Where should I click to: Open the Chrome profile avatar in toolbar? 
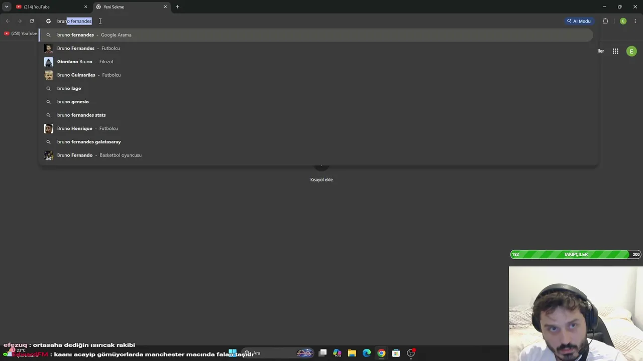click(x=623, y=21)
